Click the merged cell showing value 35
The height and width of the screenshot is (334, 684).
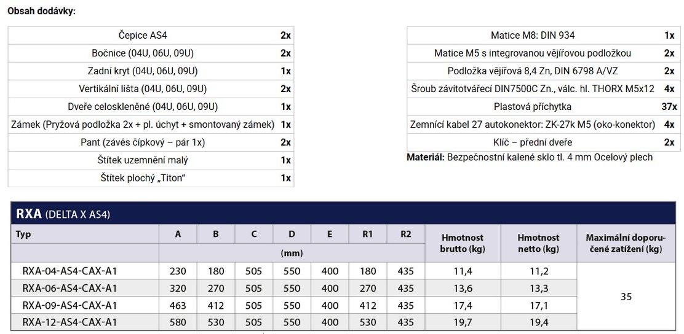click(x=626, y=297)
